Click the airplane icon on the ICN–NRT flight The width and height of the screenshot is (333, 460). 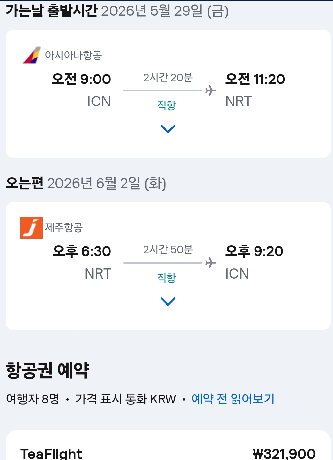211,90
